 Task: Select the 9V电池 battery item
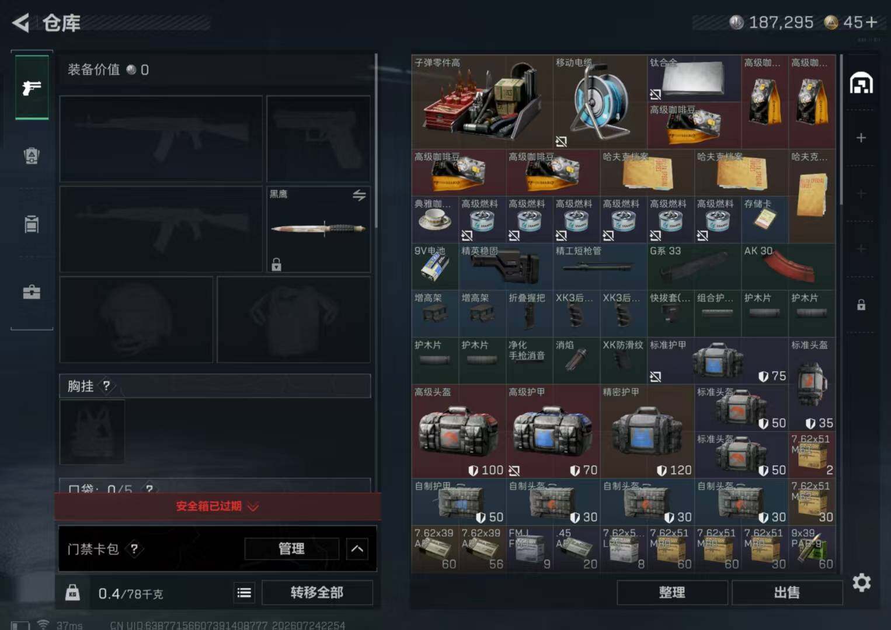pos(435,267)
